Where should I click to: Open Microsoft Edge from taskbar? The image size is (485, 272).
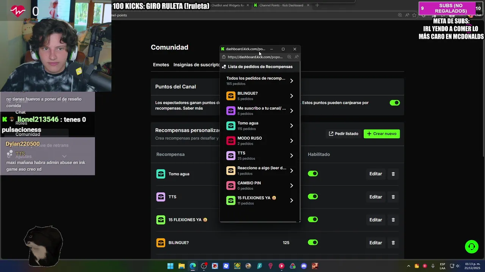193,266
